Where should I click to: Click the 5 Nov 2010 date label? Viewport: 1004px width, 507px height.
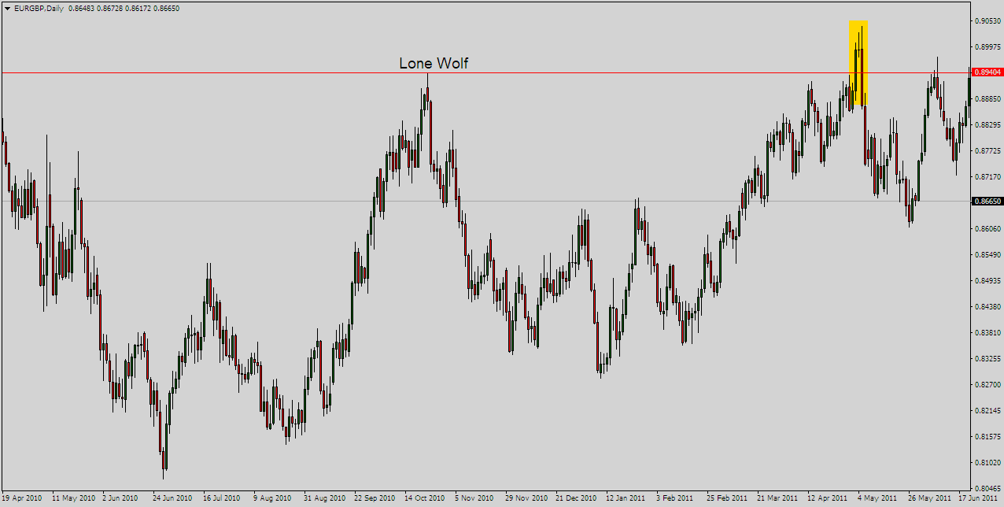click(x=474, y=498)
